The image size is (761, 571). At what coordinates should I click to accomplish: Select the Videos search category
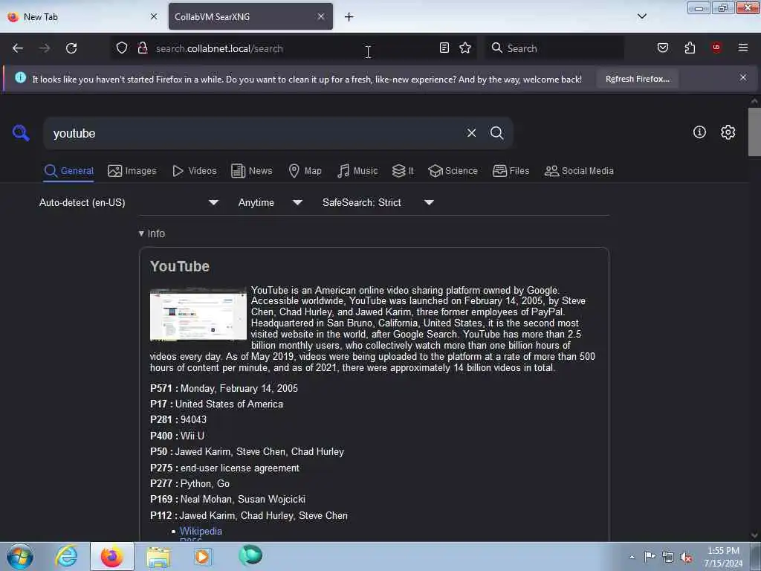pos(194,171)
